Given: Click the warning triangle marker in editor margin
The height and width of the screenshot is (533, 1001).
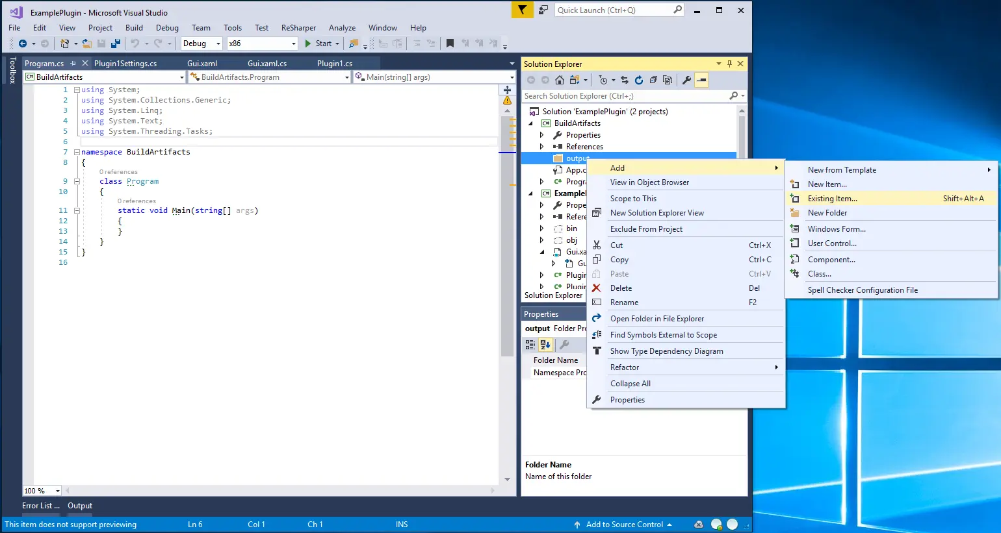Looking at the screenshot, I should tap(507, 101).
